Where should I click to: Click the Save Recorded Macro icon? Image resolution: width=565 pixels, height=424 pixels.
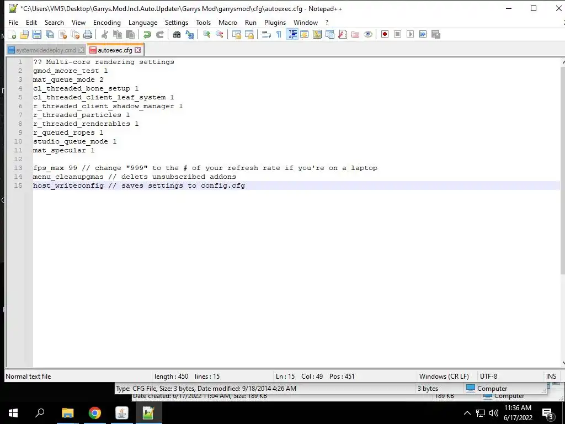(x=436, y=34)
